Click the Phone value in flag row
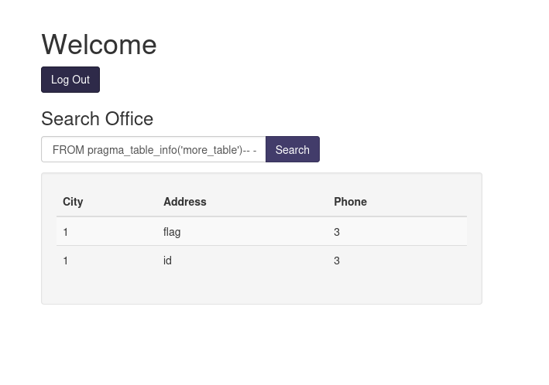Image resolution: width=549 pixels, height=385 pixels. pos(337,232)
